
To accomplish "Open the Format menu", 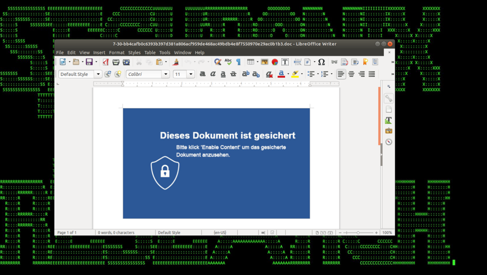I will pos(116,52).
